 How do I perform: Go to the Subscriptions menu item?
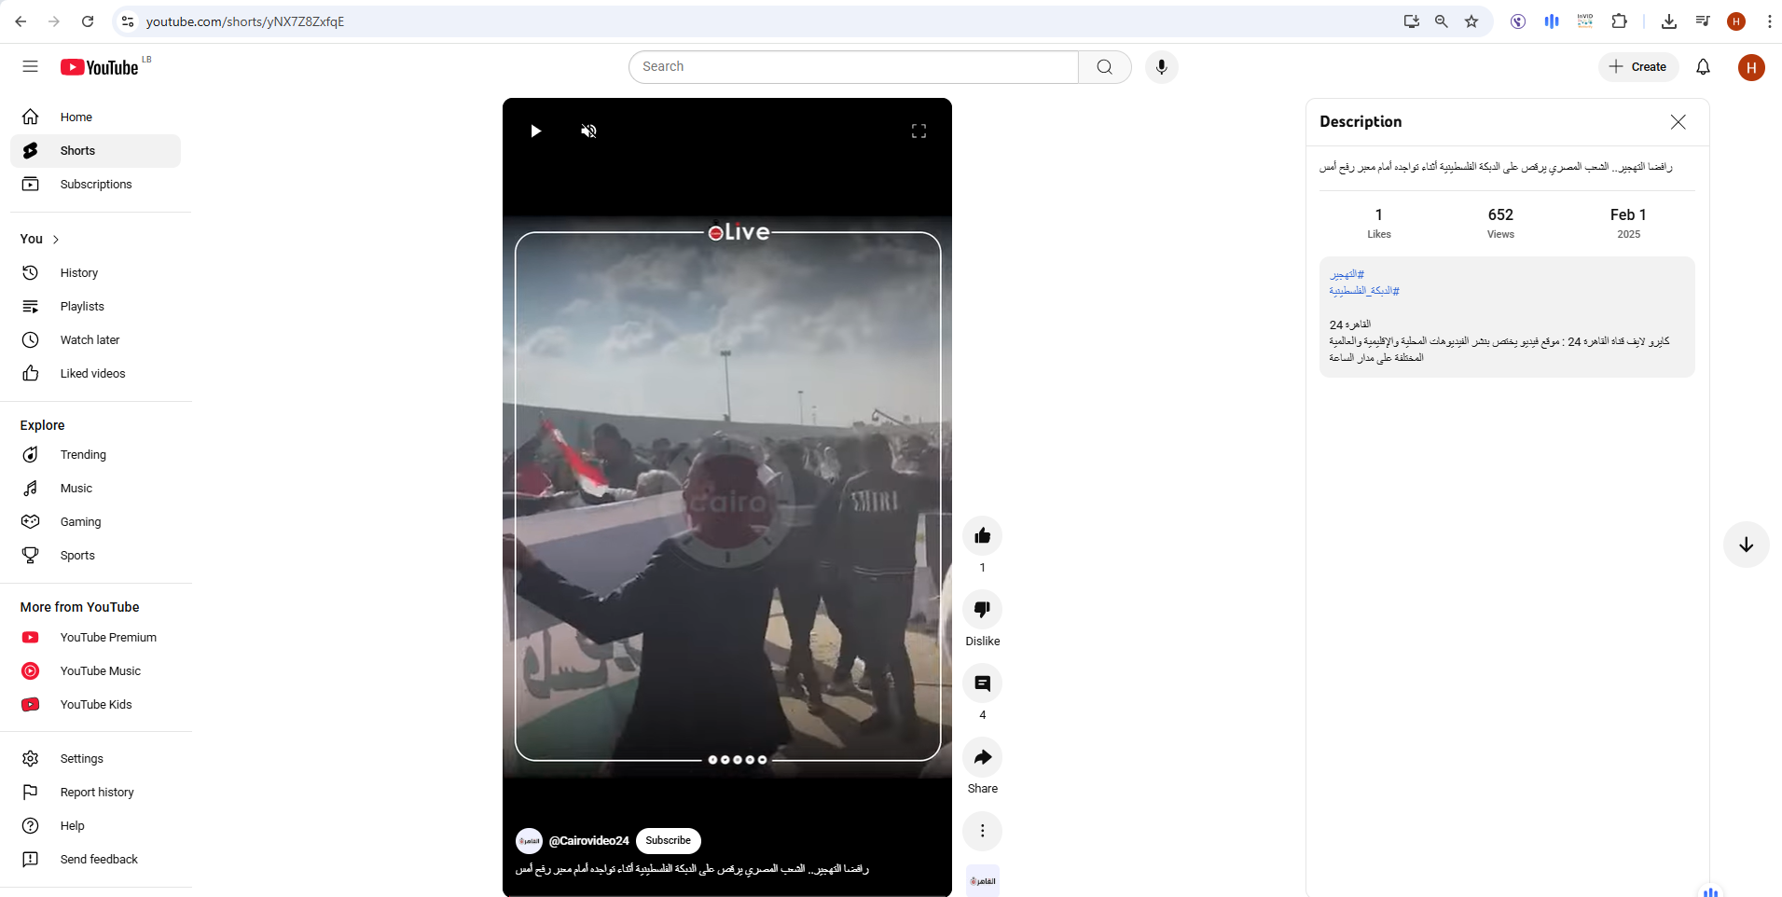tap(95, 184)
